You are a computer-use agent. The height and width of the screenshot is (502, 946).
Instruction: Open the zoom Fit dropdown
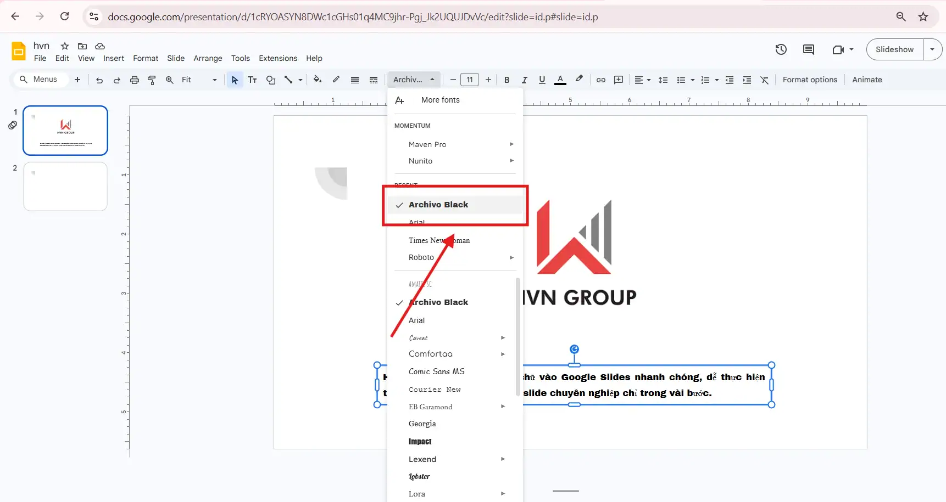point(199,80)
